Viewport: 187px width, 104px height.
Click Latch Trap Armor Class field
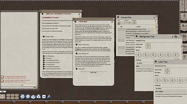click(x=167, y=70)
